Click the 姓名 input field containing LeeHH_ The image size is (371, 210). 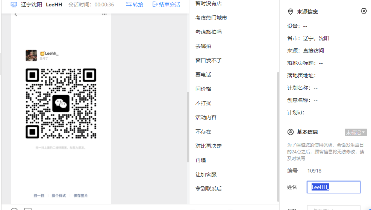pyautogui.click(x=334, y=187)
